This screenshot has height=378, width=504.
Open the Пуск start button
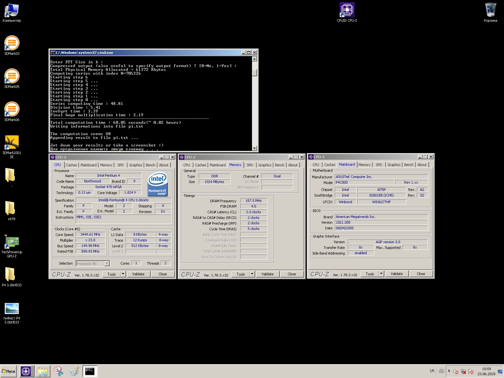click(x=9, y=371)
